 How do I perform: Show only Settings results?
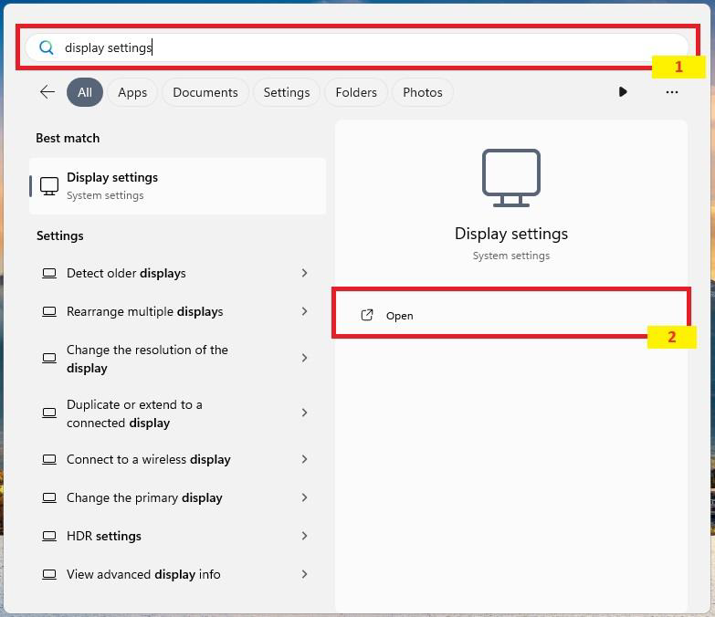tap(287, 92)
